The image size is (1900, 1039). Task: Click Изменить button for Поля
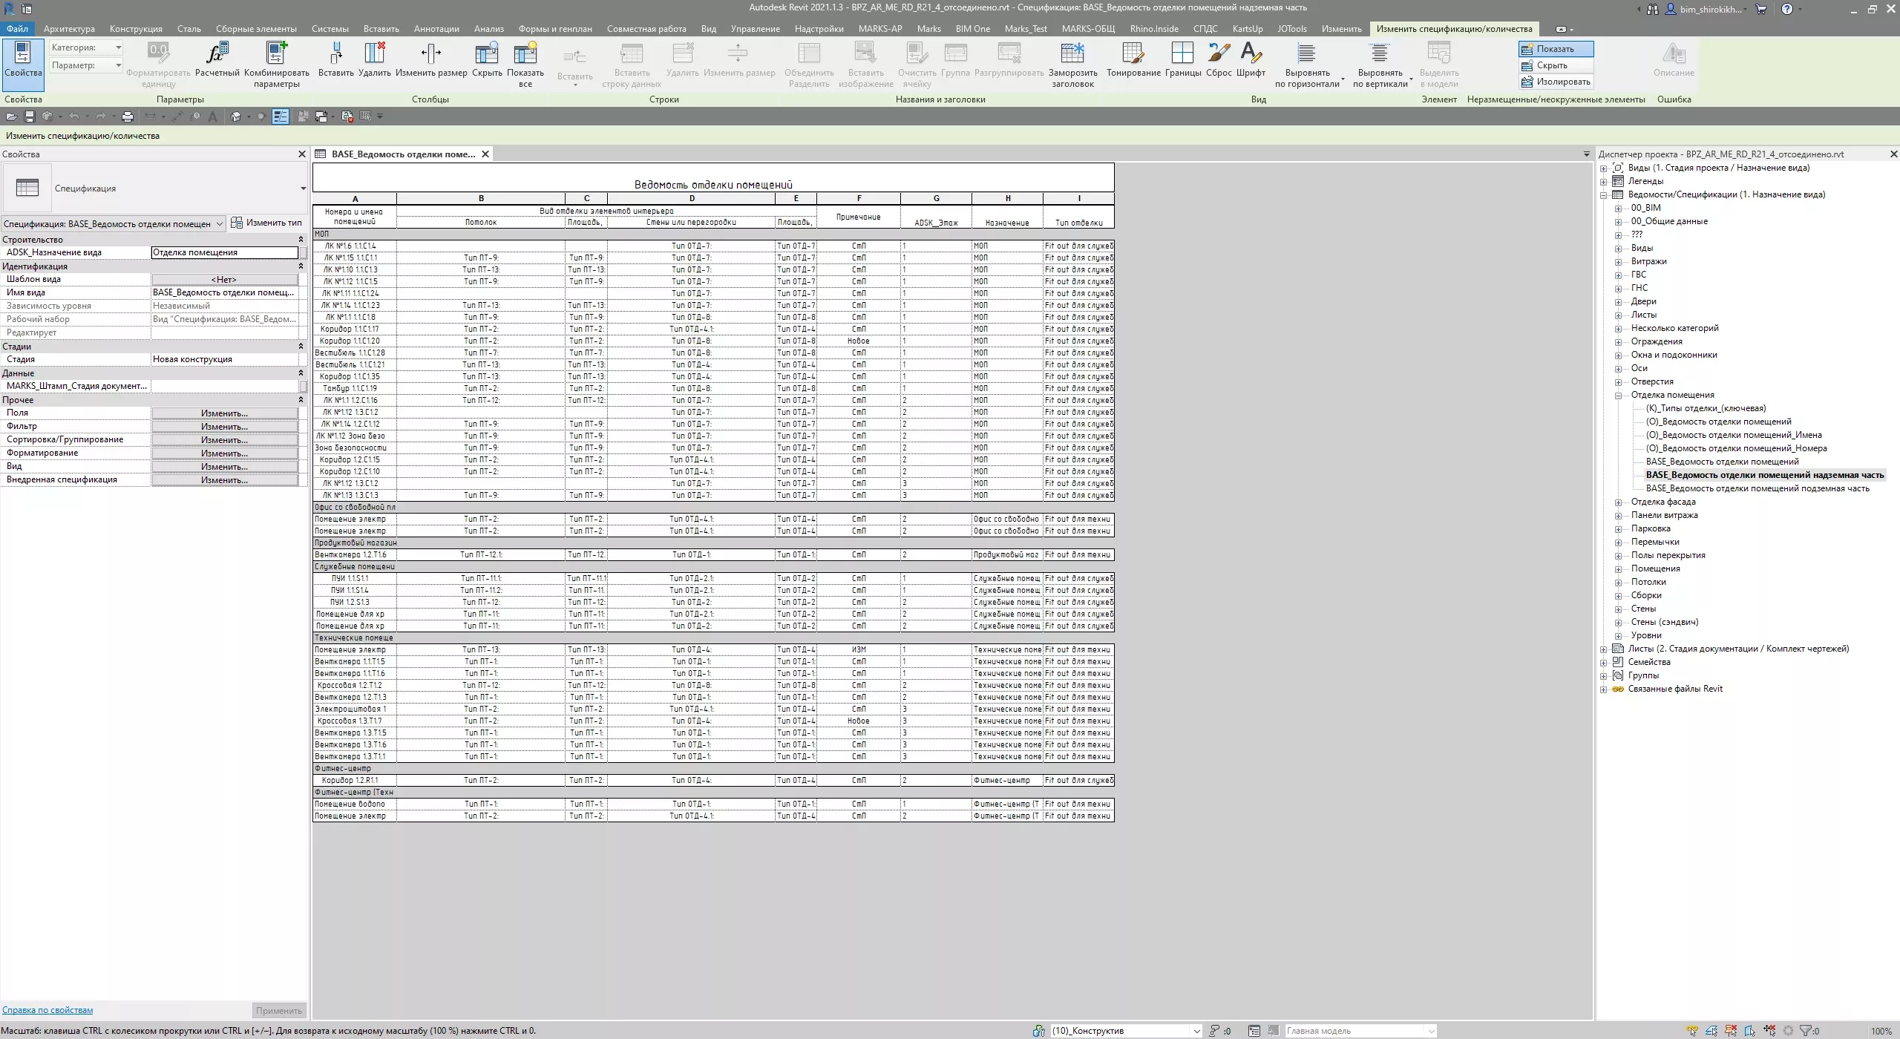click(224, 413)
